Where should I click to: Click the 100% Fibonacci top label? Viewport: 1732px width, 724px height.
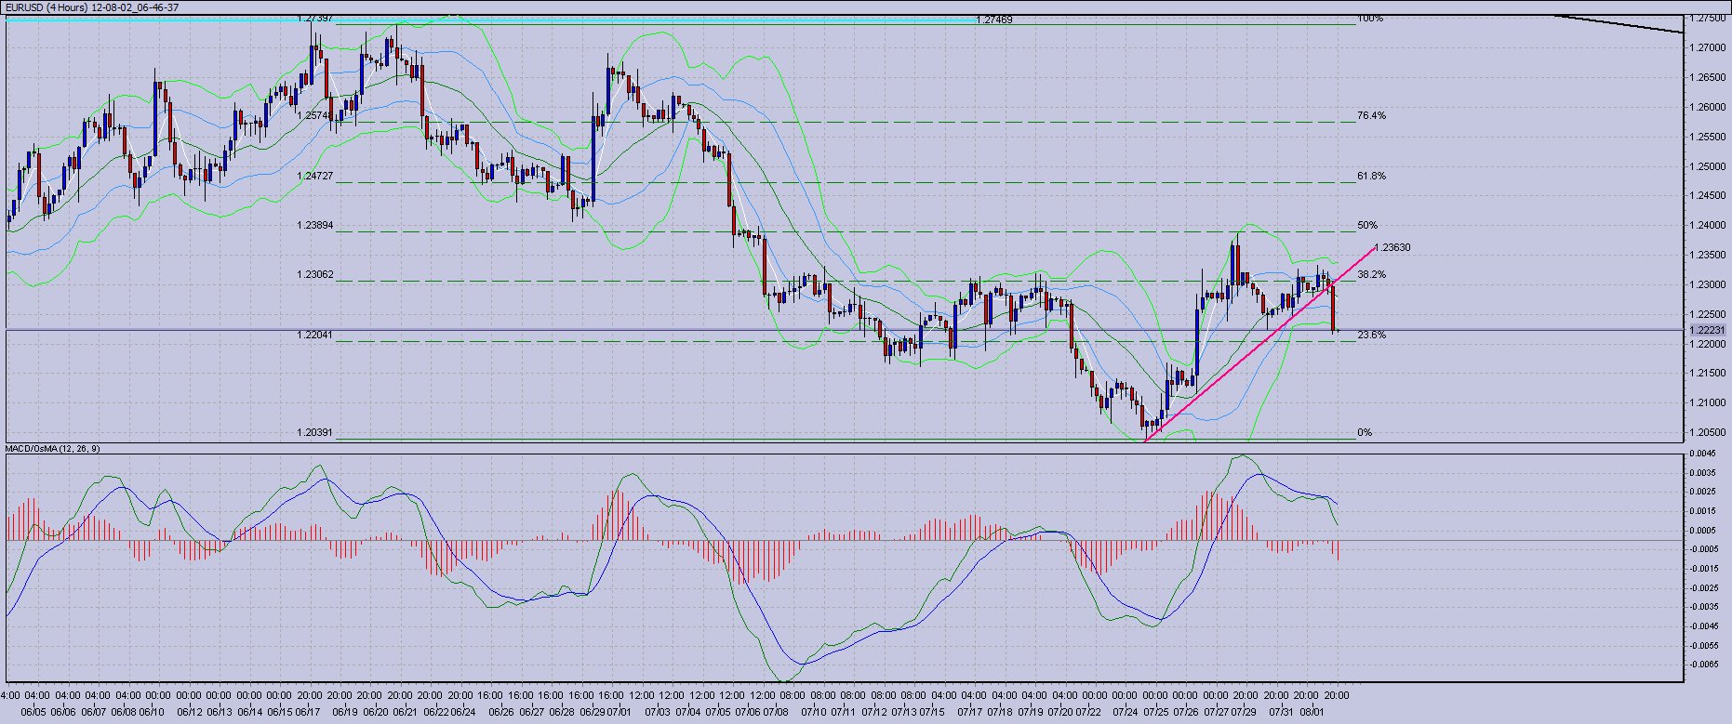[x=1369, y=19]
